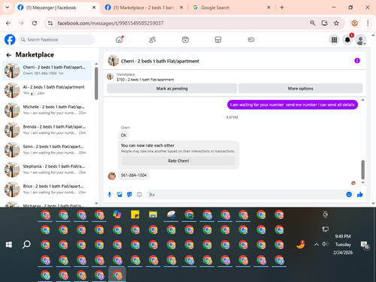This screenshot has height=282, width=376.
Task: Open the Brenda conversation in the list
Action: coord(47,129)
